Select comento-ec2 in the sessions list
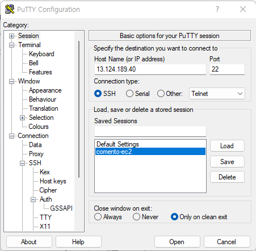Screen dimensions: 256x251 (x=150, y=152)
